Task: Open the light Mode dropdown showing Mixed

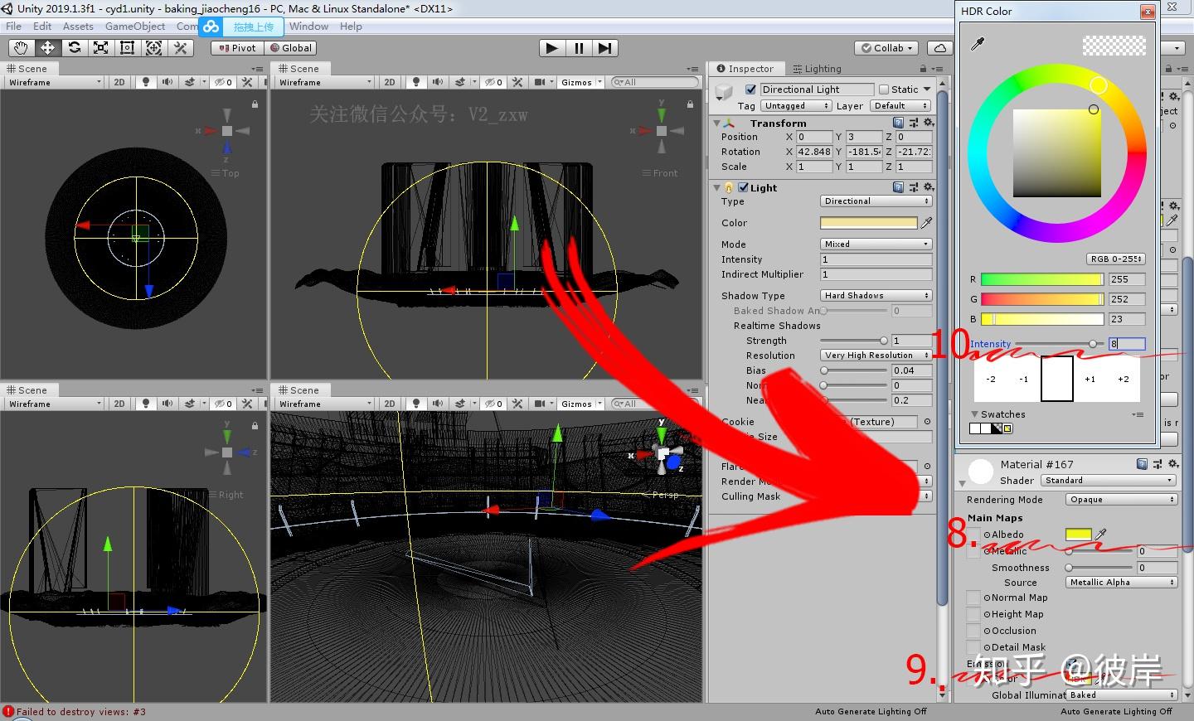Action: point(876,244)
